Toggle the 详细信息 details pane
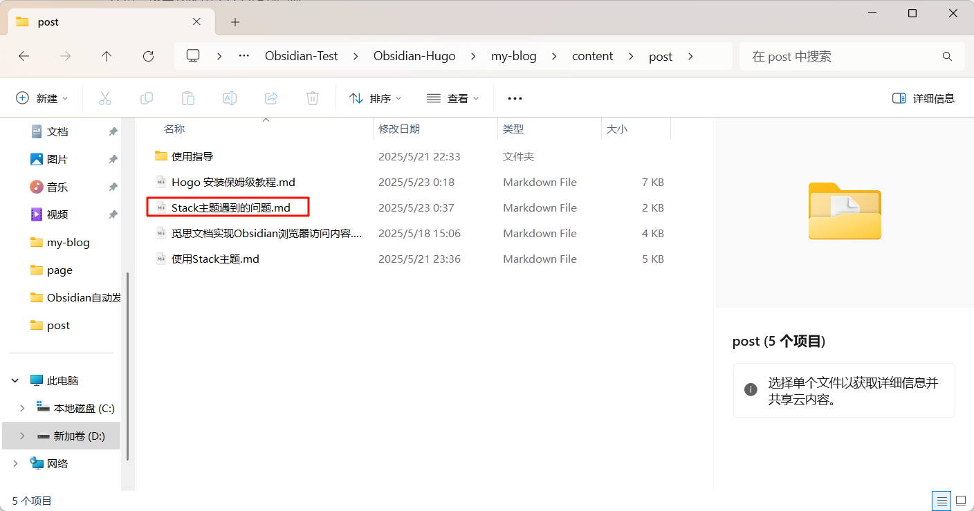 [x=924, y=98]
